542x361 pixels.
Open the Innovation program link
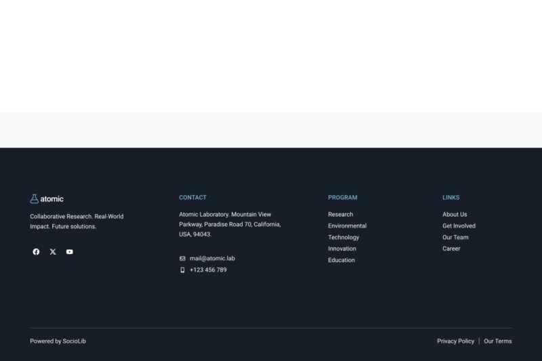[342, 249]
